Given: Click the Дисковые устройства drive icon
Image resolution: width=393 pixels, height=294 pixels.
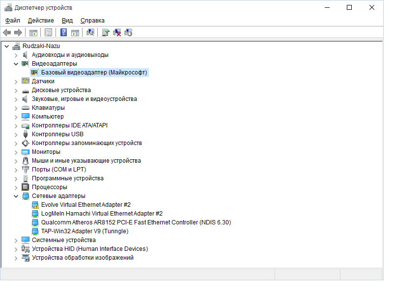Looking at the screenshot, I should click(x=26, y=91).
